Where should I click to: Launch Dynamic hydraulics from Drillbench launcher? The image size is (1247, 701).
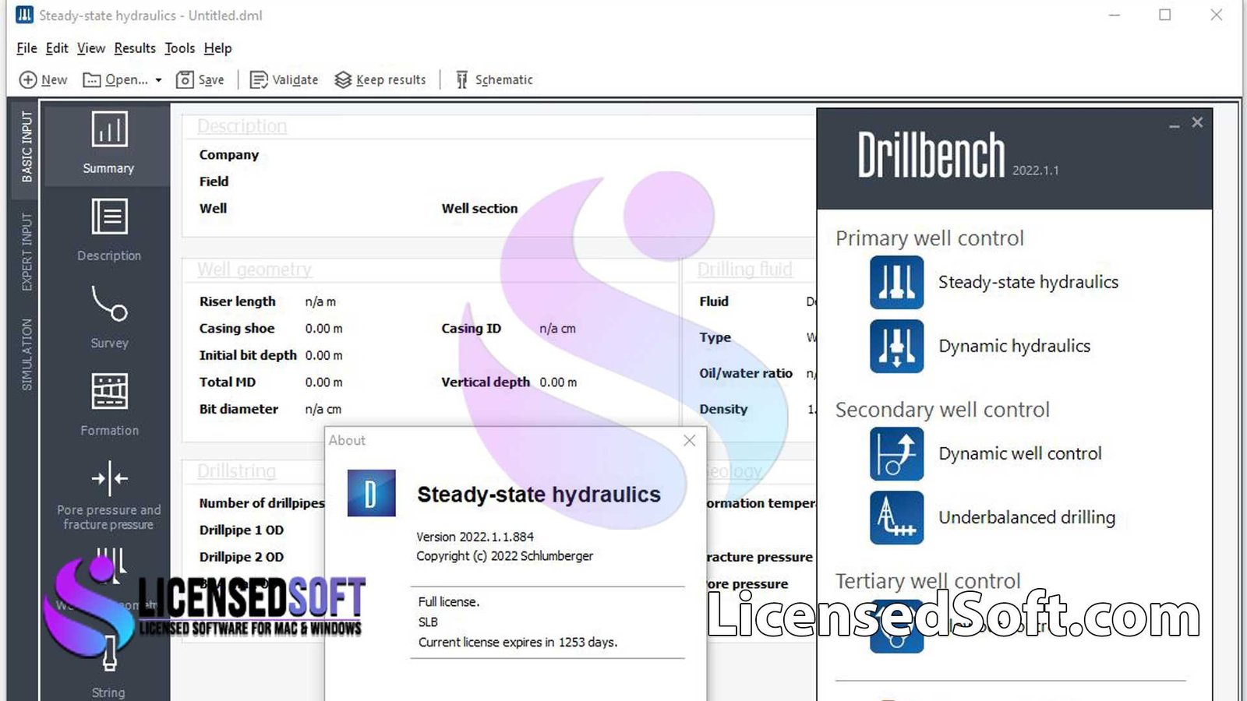pyautogui.click(x=980, y=346)
